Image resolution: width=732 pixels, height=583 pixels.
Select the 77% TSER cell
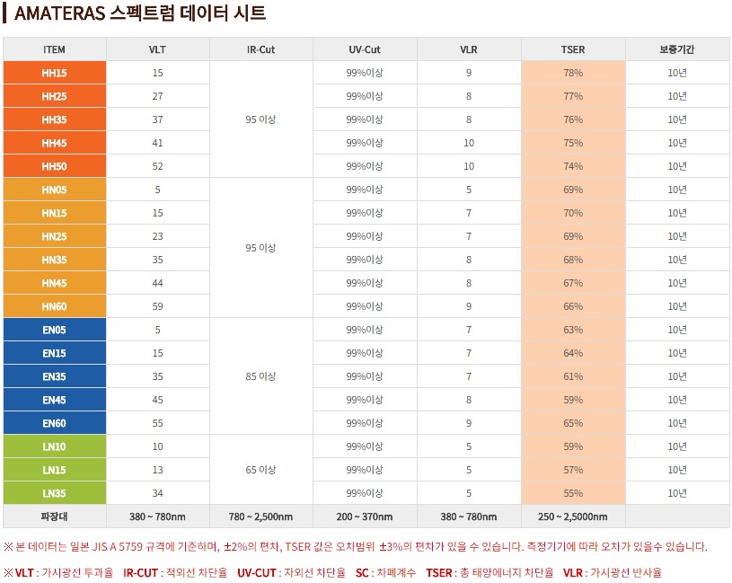coord(573,96)
